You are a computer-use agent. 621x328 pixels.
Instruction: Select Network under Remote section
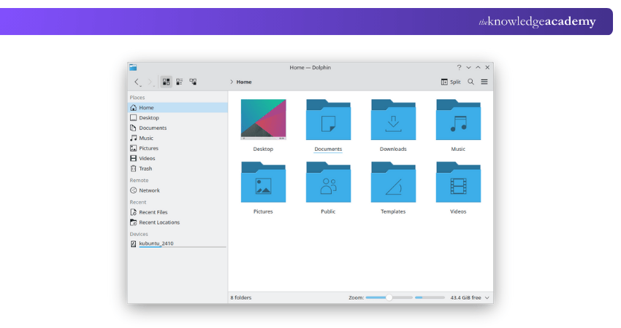coord(149,190)
